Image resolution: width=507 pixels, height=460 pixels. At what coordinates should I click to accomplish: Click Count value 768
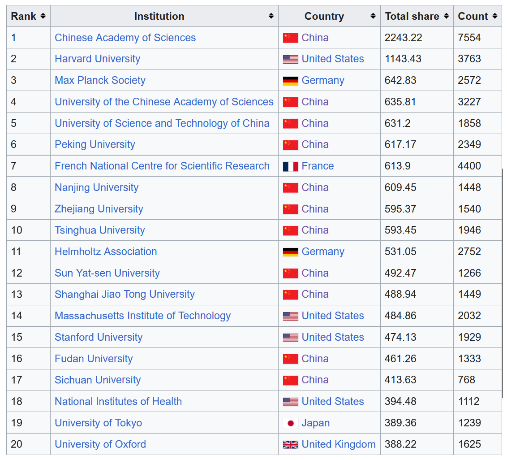(x=466, y=380)
